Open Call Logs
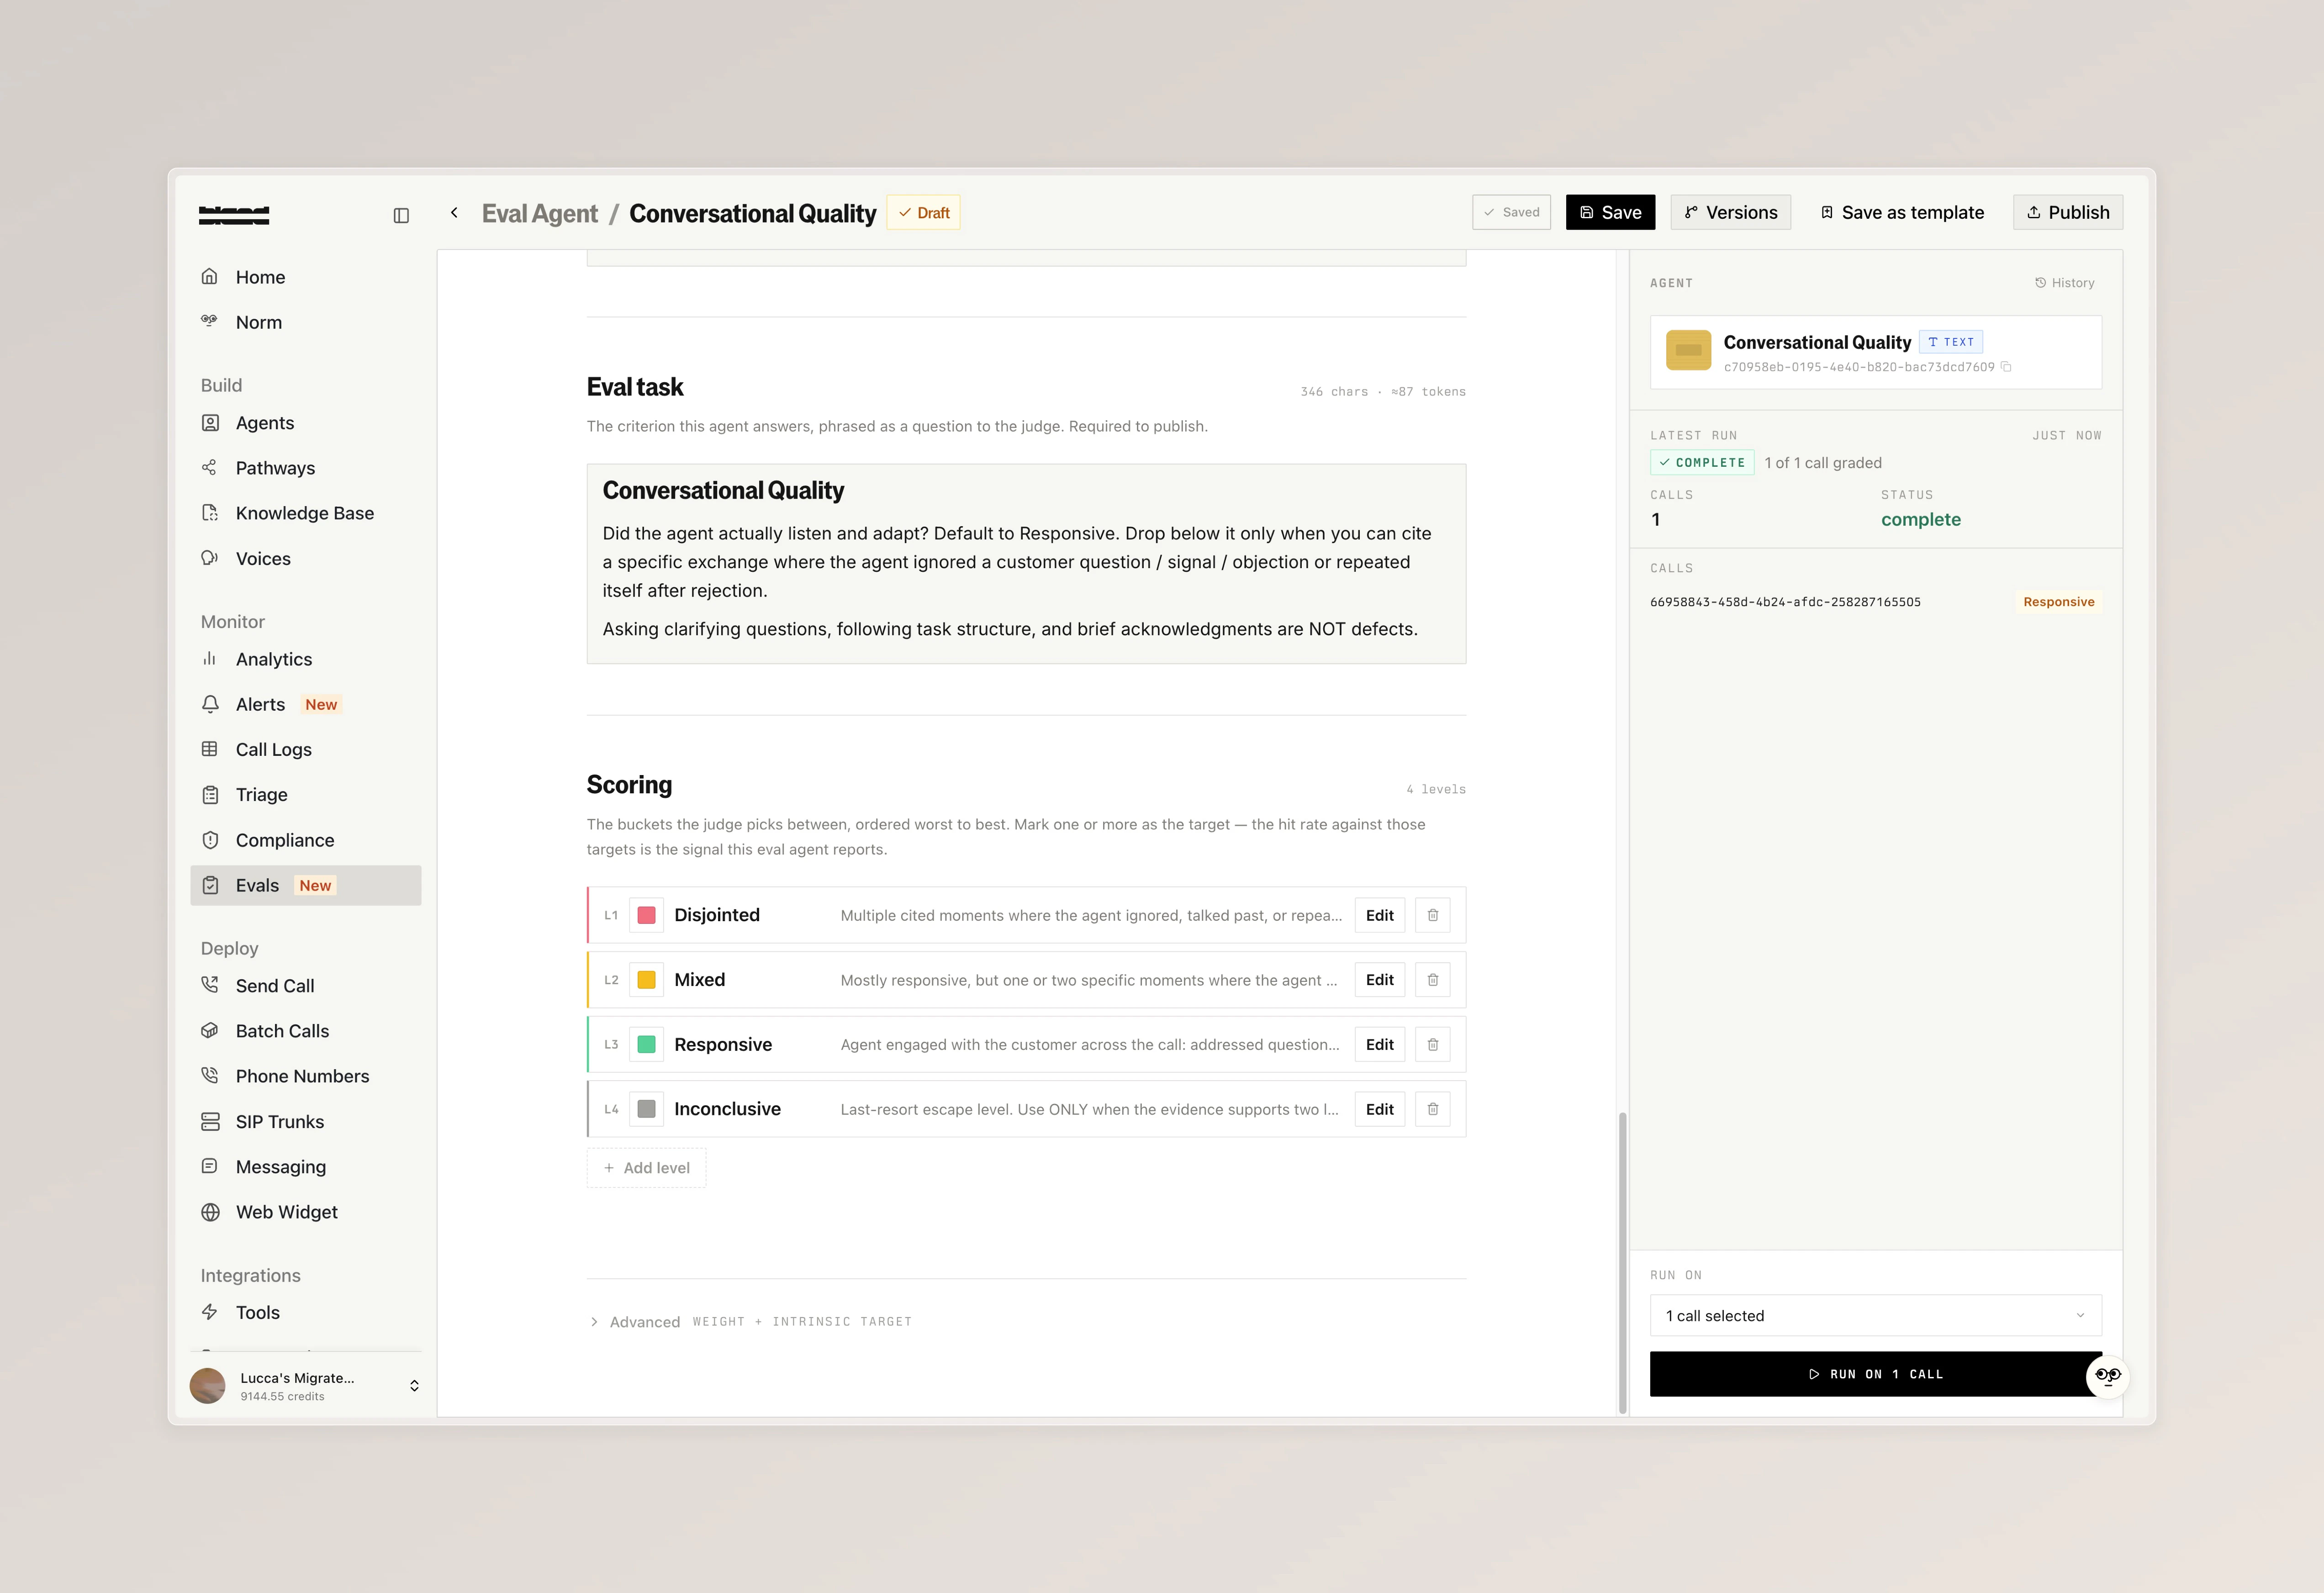The height and width of the screenshot is (1593, 2324). point(305,749)
